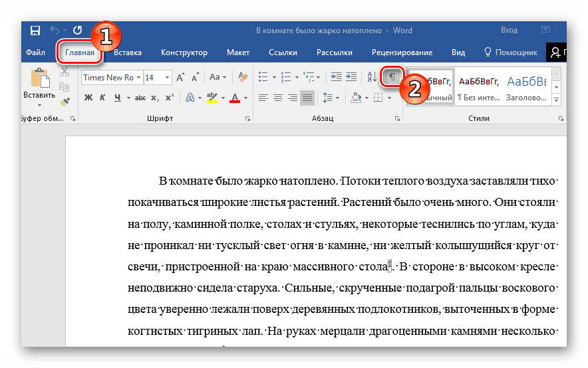Click the Sort A-Z icon
This screenshot has width=588, height=368.
coord(372,78)
